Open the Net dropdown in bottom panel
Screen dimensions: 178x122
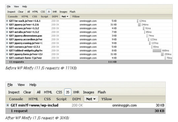[91, 99]
